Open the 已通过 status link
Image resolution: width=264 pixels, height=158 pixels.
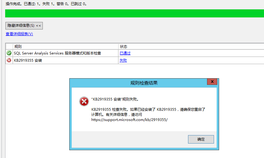pos(125,53)
